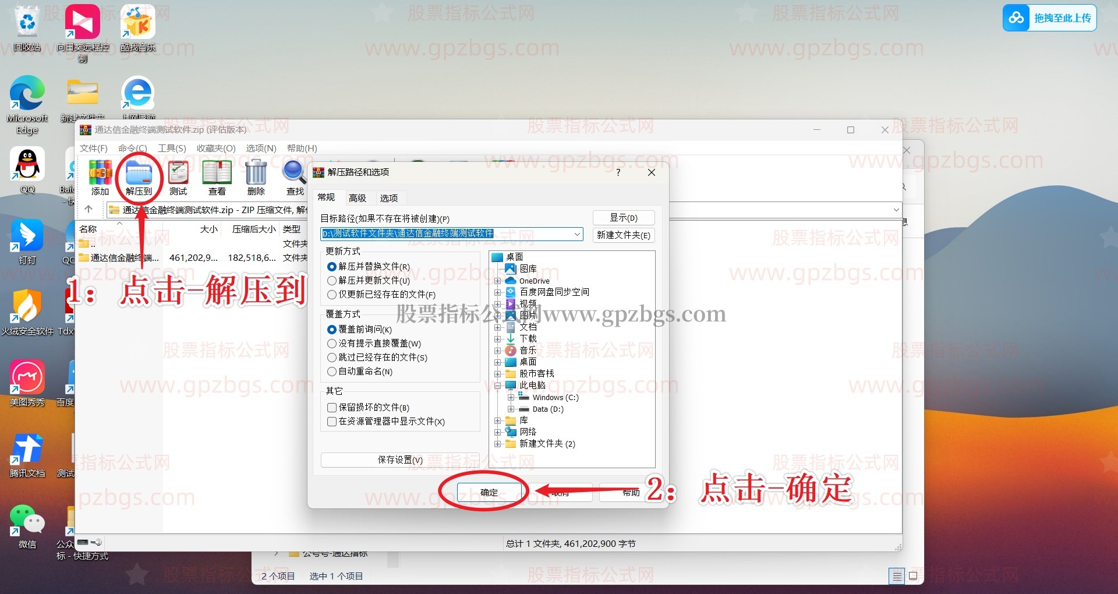Expand the 音乐 tree node

pyautogui.click(x=498, y=351)
